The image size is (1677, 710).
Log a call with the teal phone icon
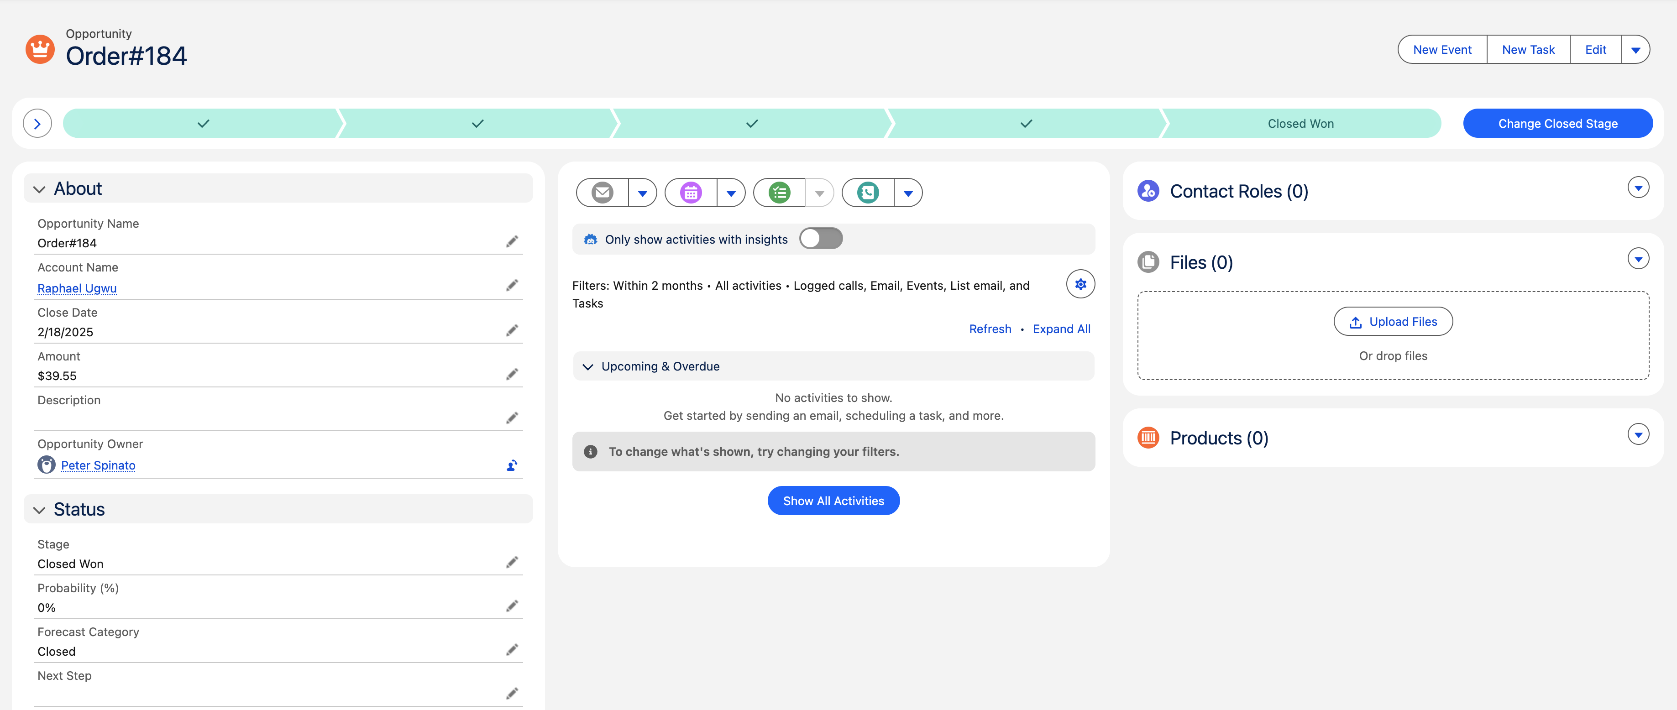coord(868,193)
